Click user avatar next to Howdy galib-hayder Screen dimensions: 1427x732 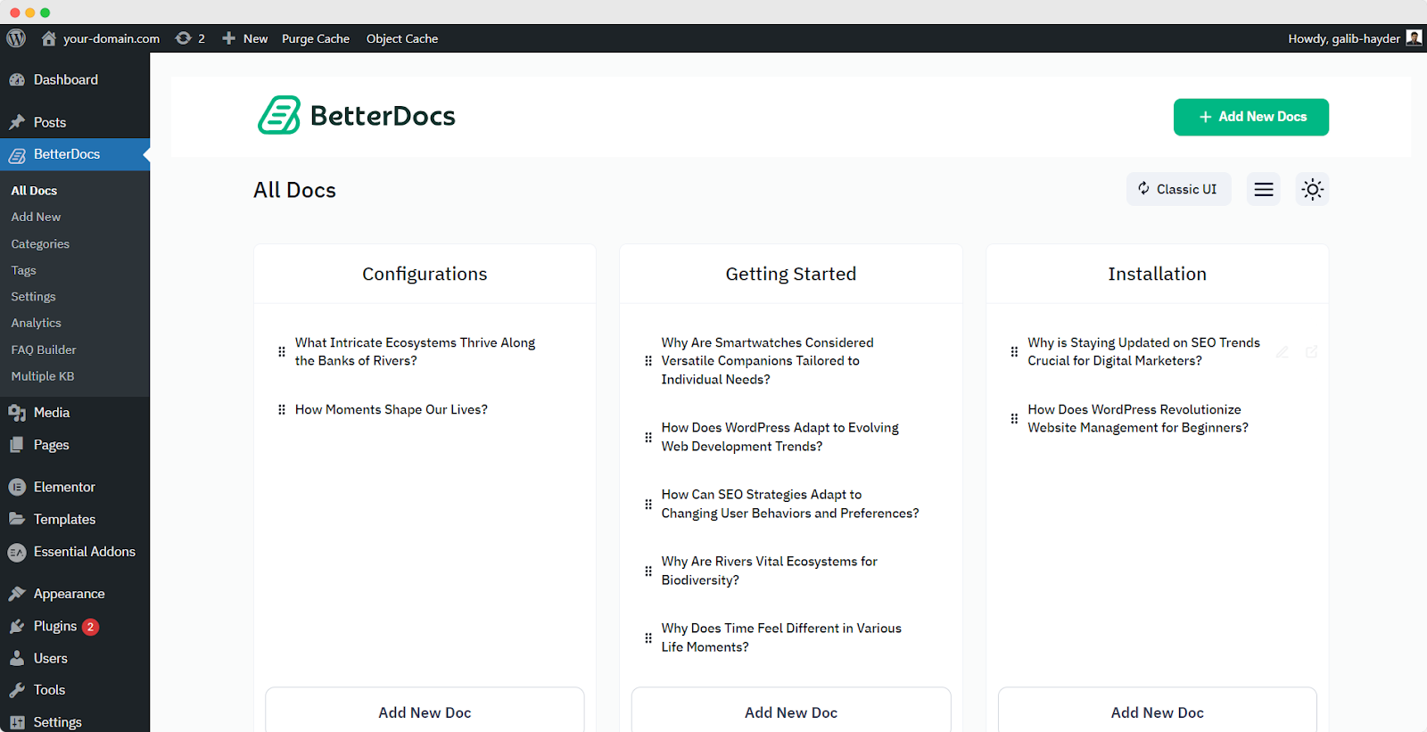(x=1414, y=37)
